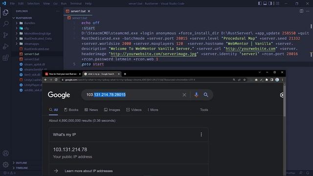This screenshot has width=313, height=176.
Task: Open the More search filters
Action: click(153, 110)
